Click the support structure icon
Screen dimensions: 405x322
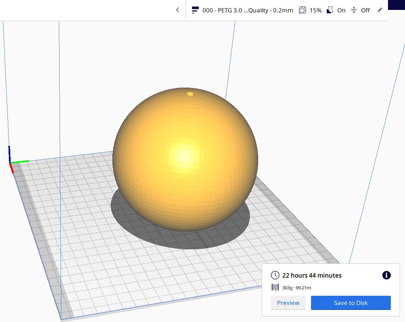330,10
